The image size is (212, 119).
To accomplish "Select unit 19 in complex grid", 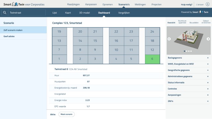I will tap(59, 32).
